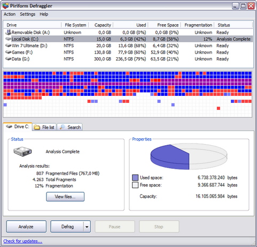This screenshot has width=257, height=247.
Task: Click the Analyze button
Action: 26,227
